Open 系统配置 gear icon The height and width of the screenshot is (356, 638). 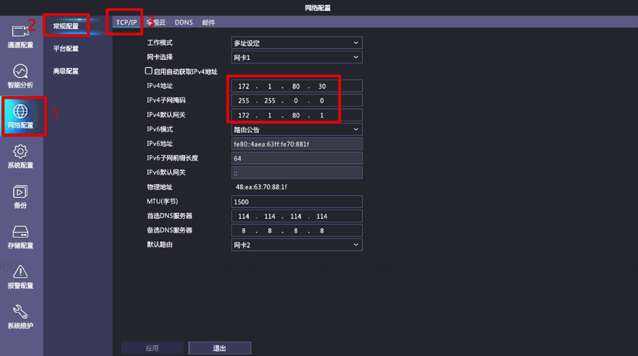tap(20, 152)
